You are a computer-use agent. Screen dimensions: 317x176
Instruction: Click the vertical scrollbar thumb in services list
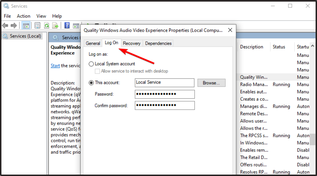coord(313,139)
